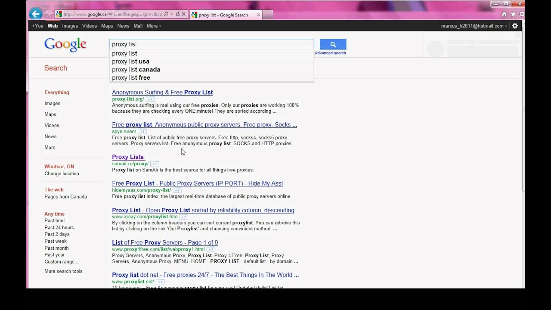Viewport: 551px width, 310px height.
Task: Close the 'proxy list - Google Search' tab
Action: click(x=258, y=15)
